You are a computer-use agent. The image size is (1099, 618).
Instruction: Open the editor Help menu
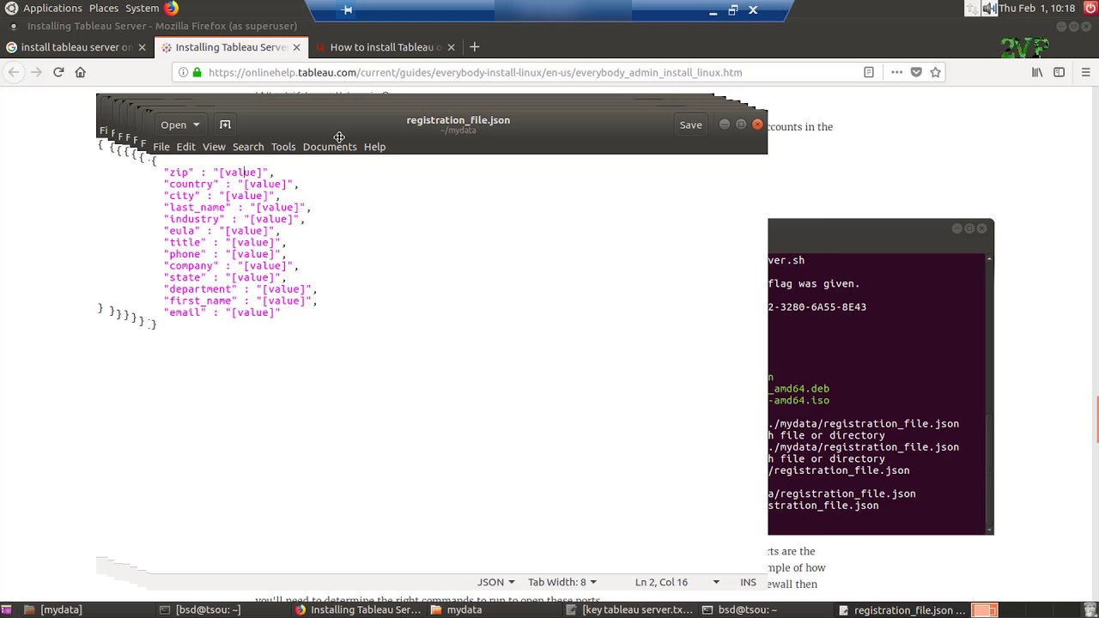[x=374, y=147]
